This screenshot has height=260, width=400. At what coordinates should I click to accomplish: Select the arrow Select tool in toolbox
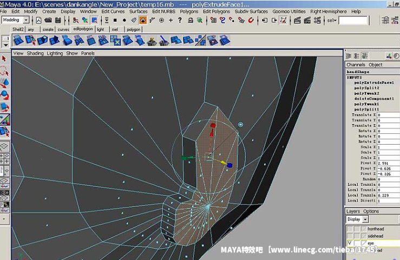click(4, 59)
